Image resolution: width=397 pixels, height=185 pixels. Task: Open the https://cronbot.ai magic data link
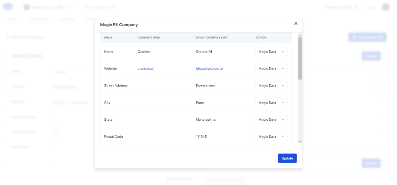click(209, 68)
